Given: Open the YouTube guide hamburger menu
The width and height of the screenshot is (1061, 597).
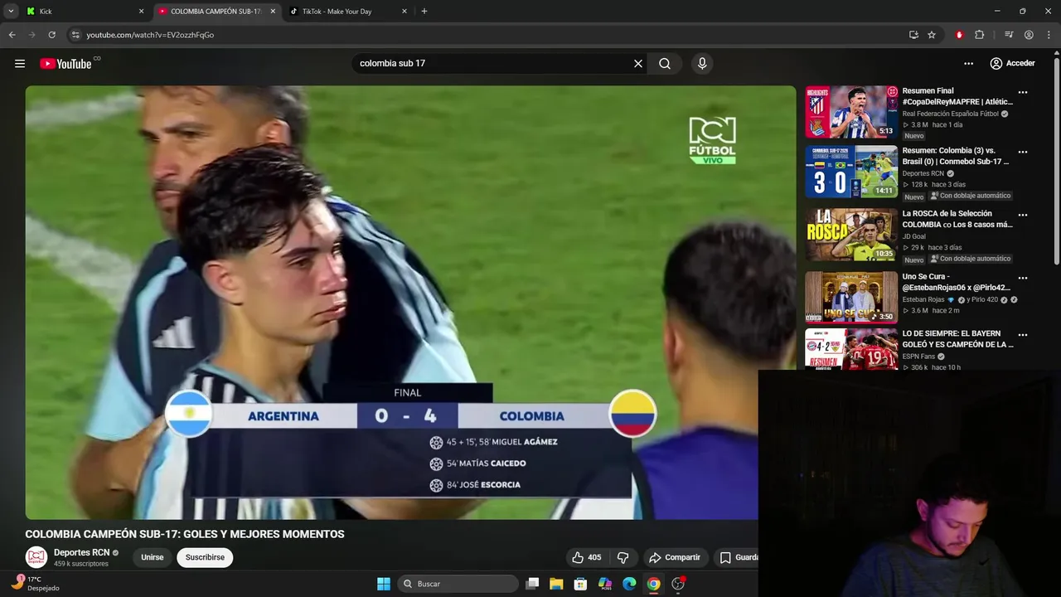Looking at the screenshot, I should pos(20,63).
